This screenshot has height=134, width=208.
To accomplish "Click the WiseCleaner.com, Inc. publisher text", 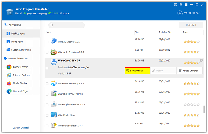I will tap(79, 68).
